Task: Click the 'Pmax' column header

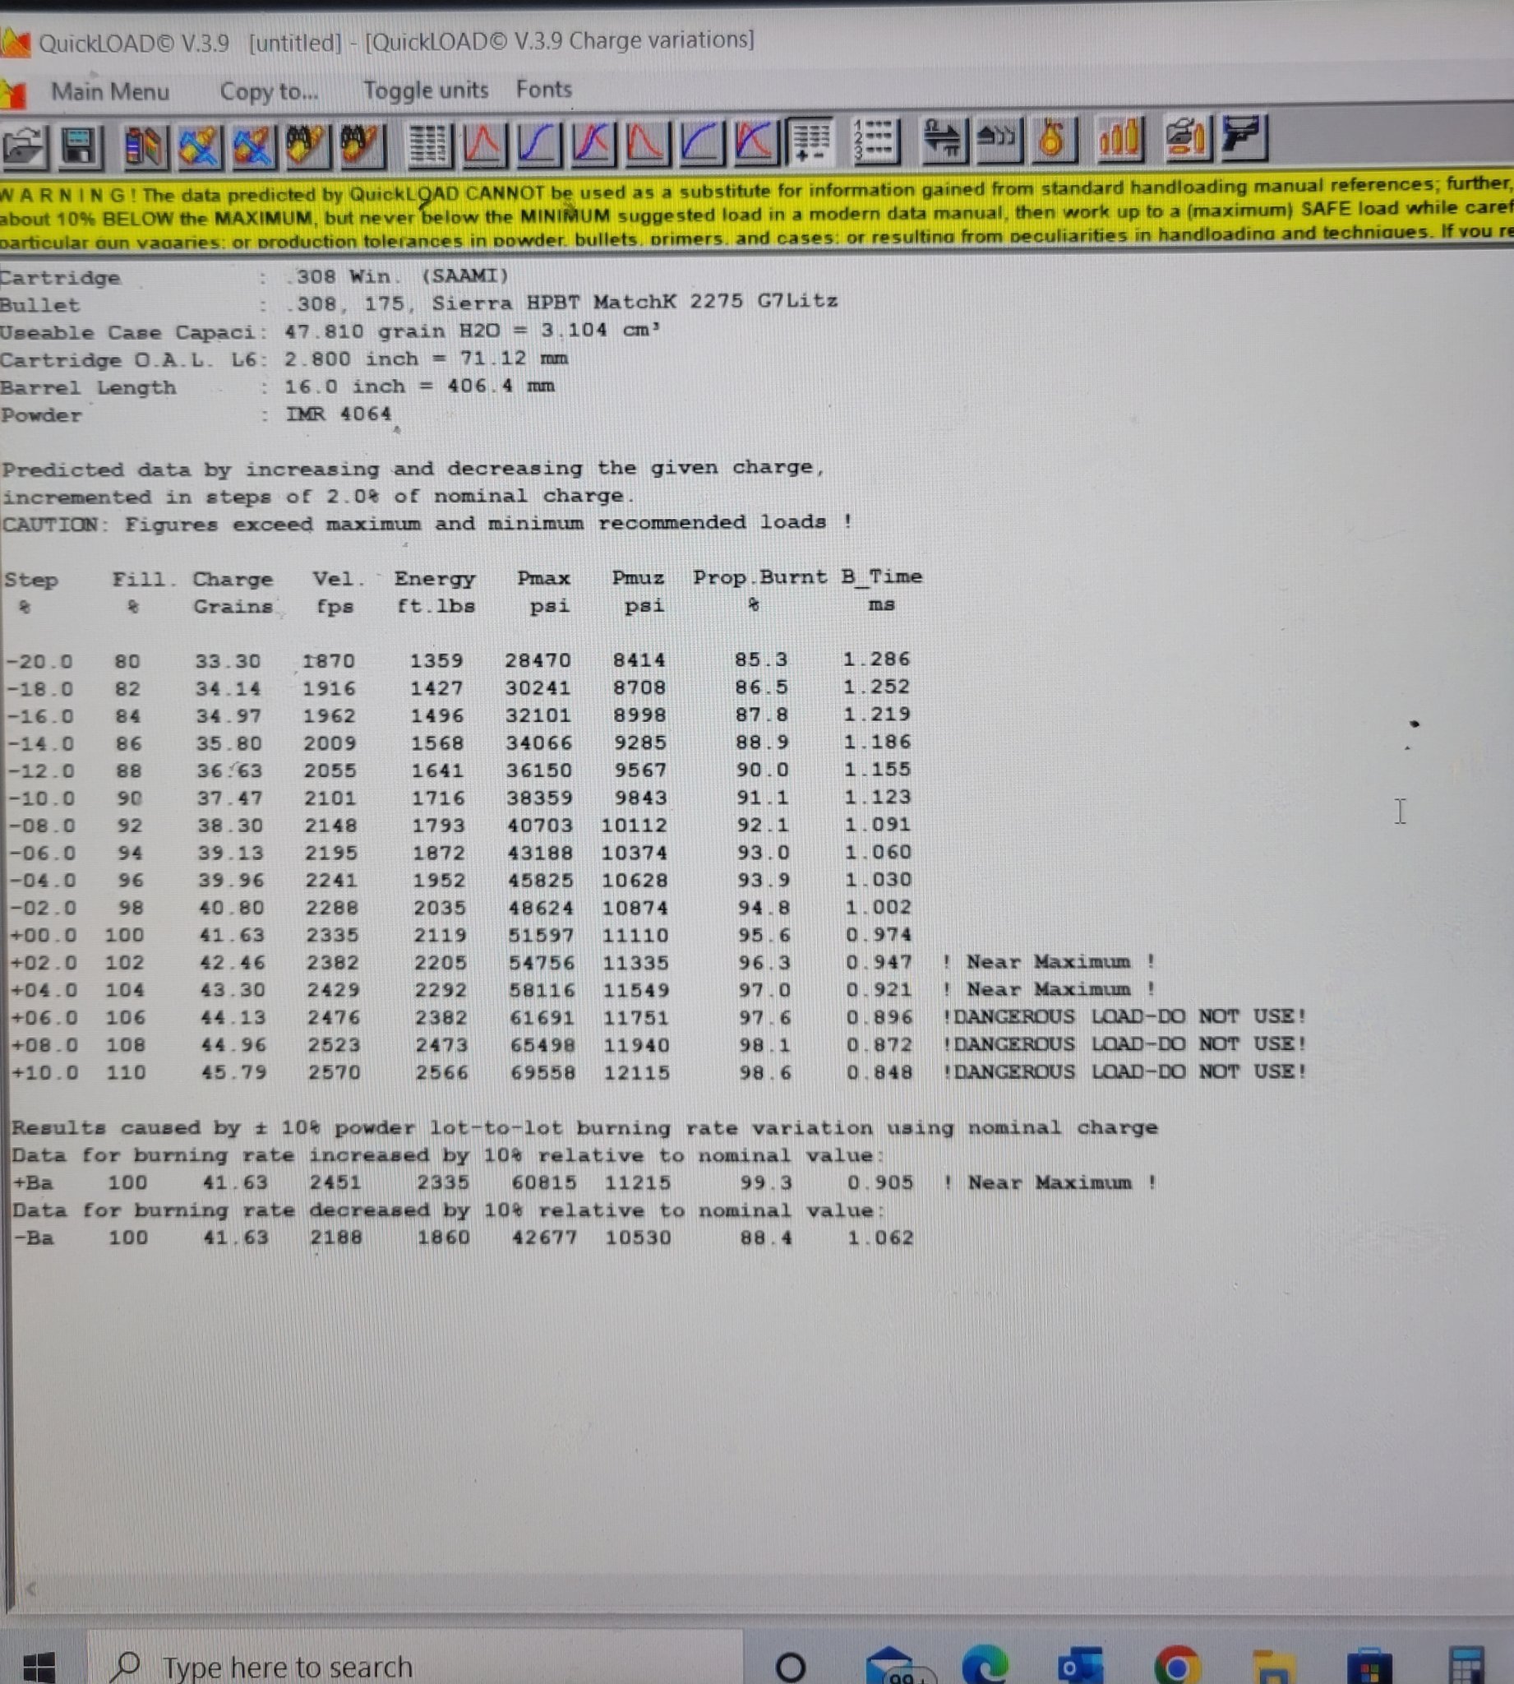Action: point(543,577)
